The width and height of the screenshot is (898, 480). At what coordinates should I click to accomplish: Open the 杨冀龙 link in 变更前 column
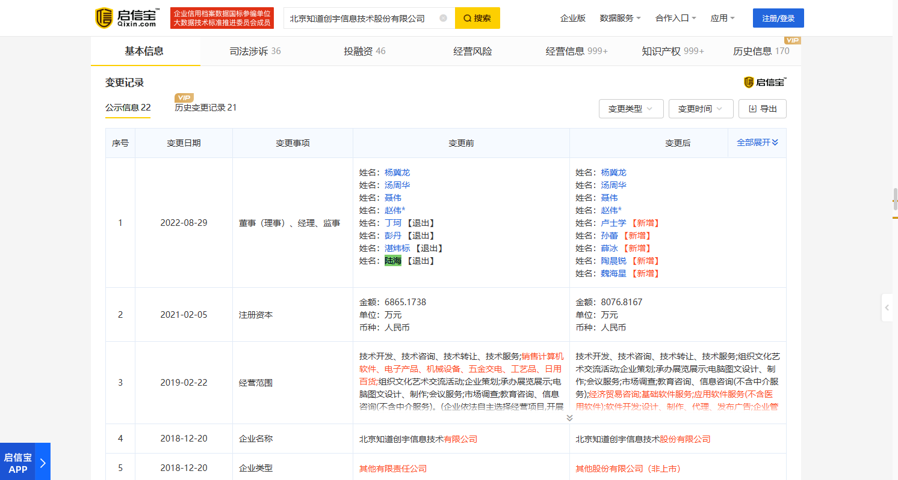397,172
